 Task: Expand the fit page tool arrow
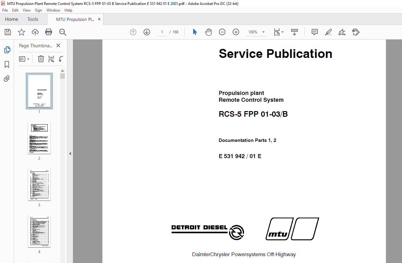(x=283, y=32)
